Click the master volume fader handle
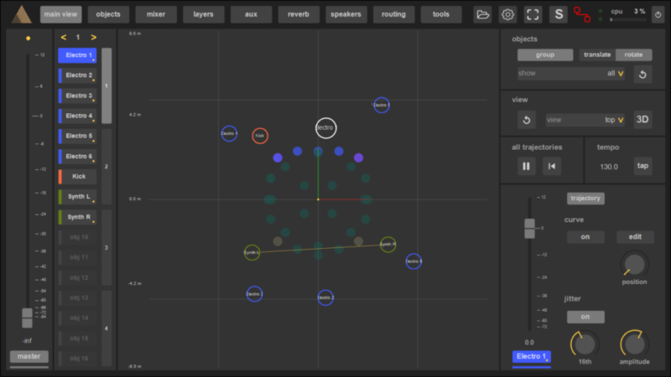This screenshot has width=671, height=377. pyautogui.click(x=27, y=318)
